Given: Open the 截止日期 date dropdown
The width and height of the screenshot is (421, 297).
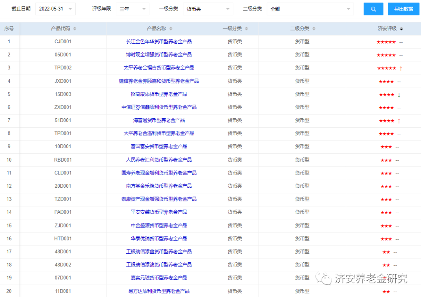Looking at the screenshot, I should point(56,9).
